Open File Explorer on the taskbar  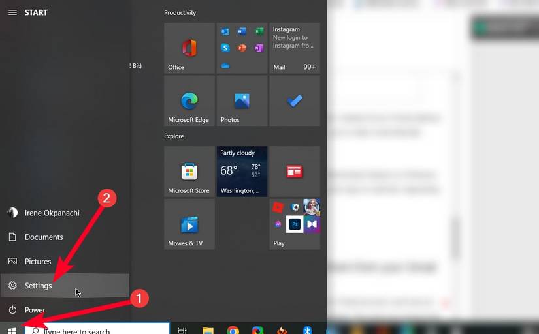click(208, 331)
